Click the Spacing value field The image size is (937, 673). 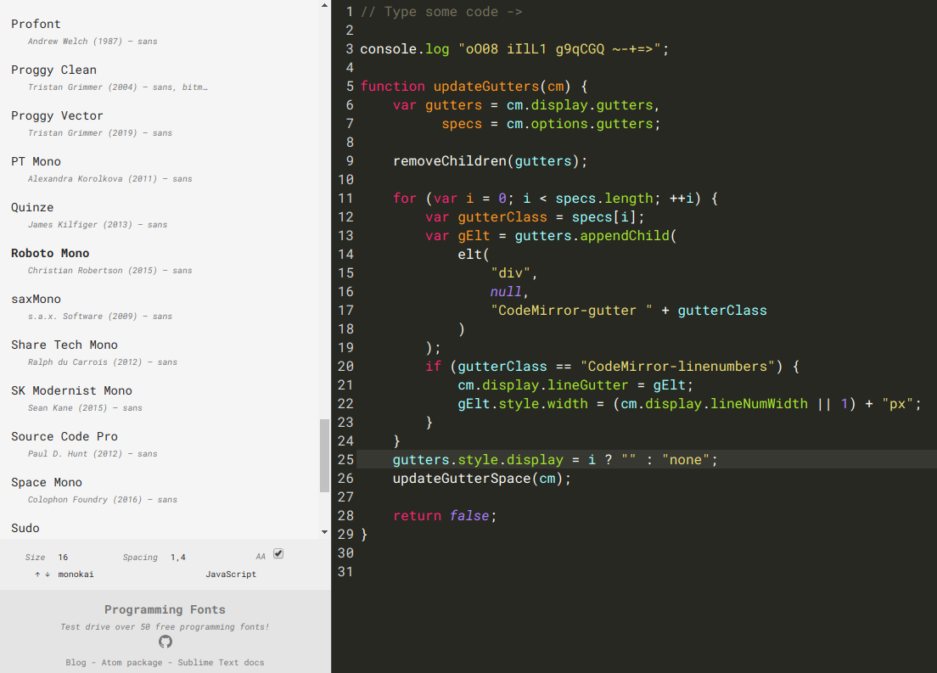click(x=177, y=557)
